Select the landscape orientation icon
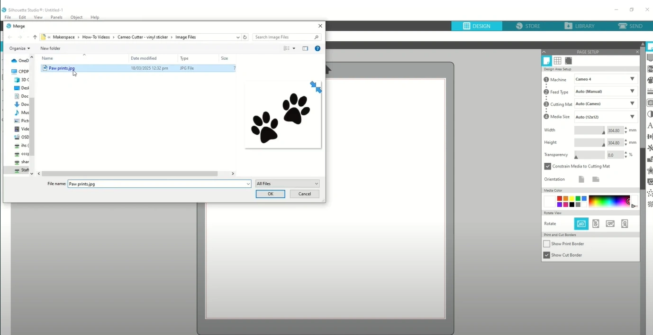 (x=596, y=179)
